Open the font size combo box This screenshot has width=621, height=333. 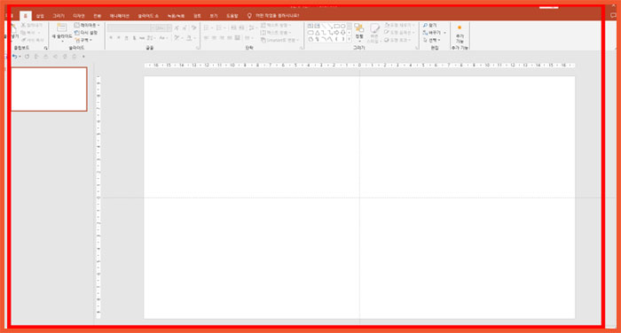(x=161, y=28)
